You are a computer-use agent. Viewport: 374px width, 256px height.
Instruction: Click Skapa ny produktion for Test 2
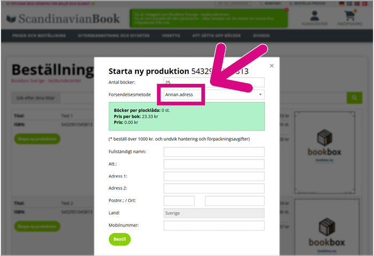[x=37, y=226]
